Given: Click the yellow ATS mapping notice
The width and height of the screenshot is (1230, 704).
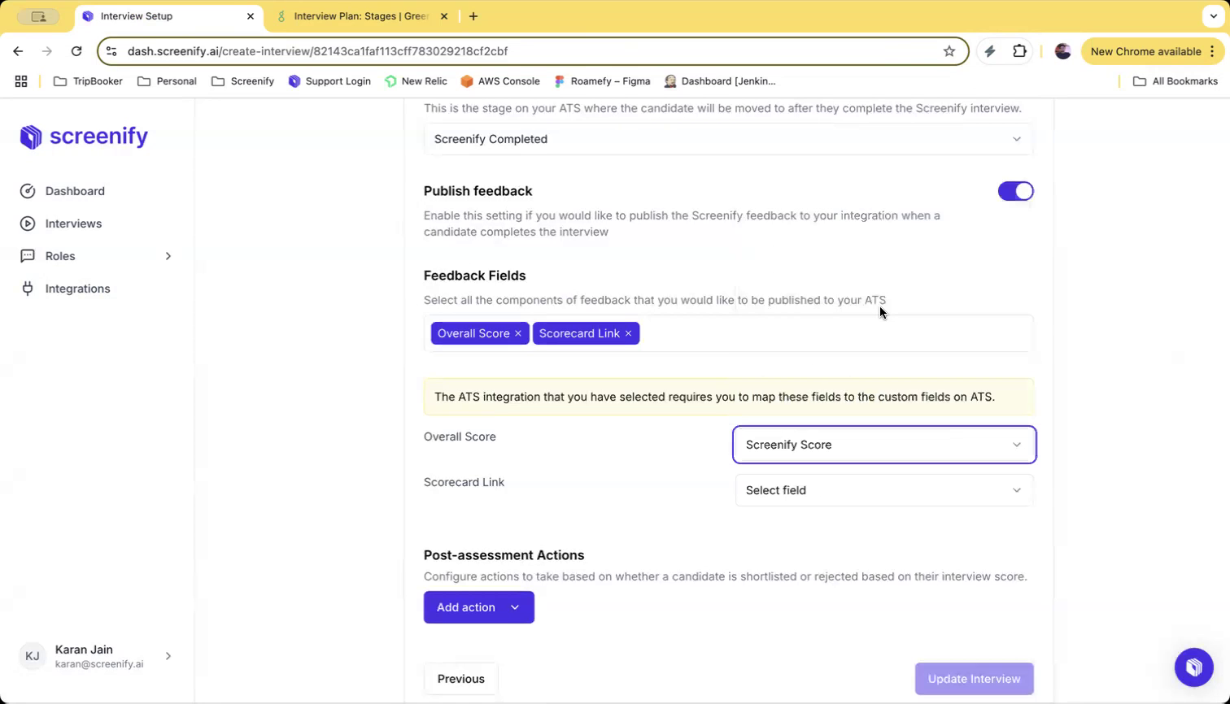Looking at the screenshot, I should tap(729, 397).
